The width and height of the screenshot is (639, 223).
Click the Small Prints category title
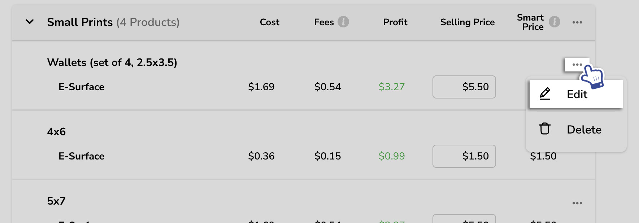tap(80, 22)
